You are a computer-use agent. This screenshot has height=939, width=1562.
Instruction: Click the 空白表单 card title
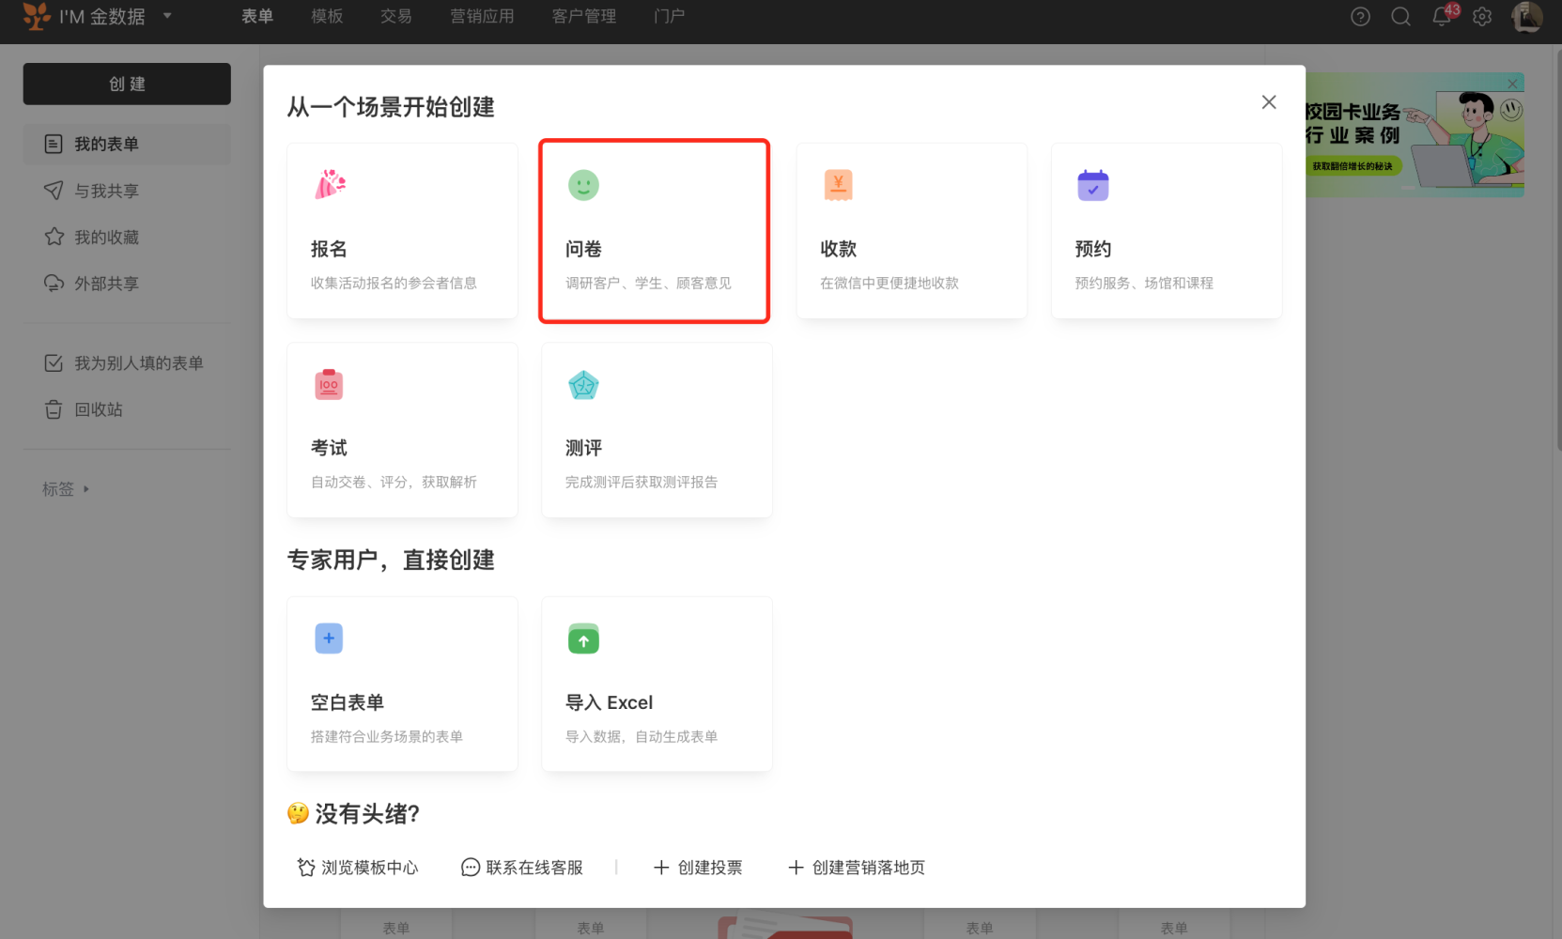[348, 702]
